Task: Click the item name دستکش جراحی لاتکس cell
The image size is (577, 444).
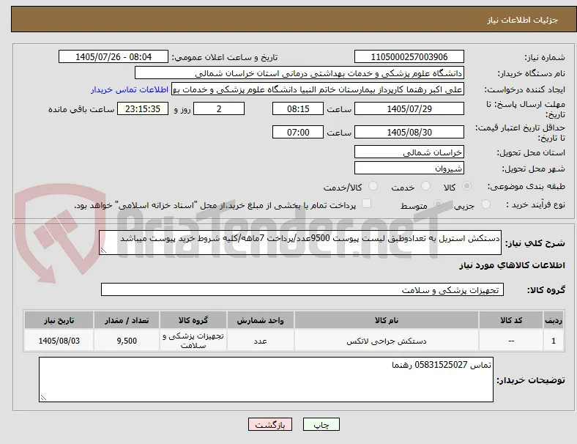Action: 387,341
